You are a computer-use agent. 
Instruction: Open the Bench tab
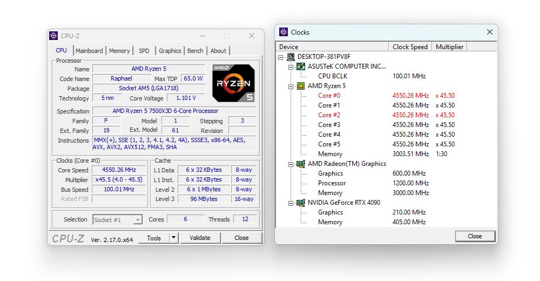tap(195, 51)
